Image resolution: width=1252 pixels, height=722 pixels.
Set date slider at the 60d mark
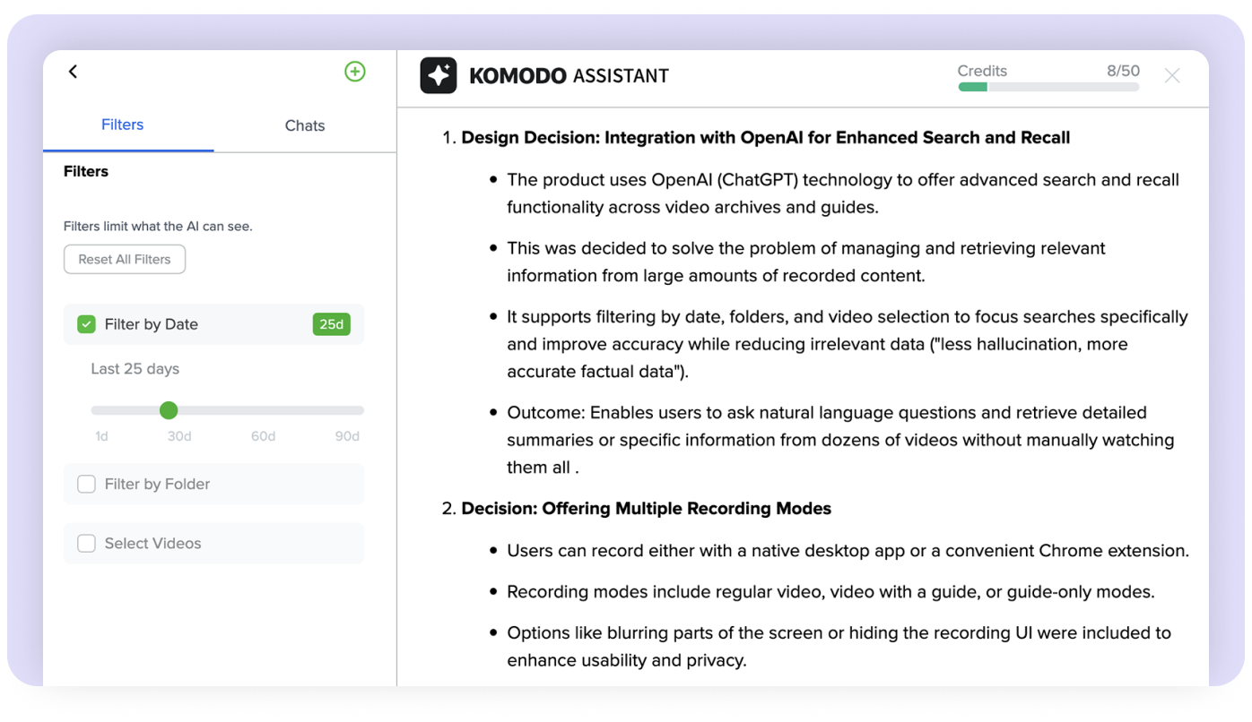pos(264,410)
